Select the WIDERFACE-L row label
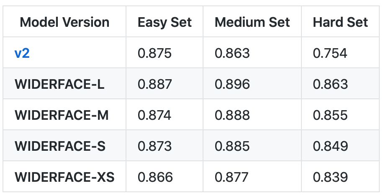 click(x=59, y=84)
